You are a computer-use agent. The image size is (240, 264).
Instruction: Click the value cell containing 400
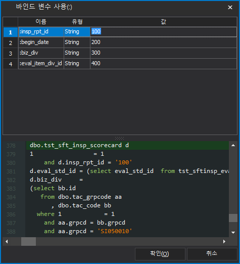point(163,64)
